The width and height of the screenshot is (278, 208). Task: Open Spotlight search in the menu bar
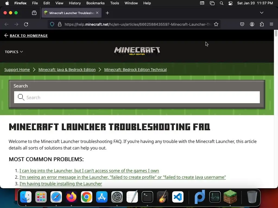click(222, 3)
